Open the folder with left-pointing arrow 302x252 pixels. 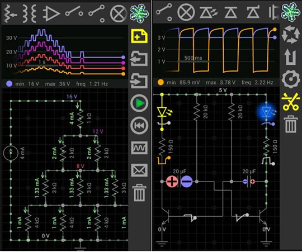click(139, 59)
